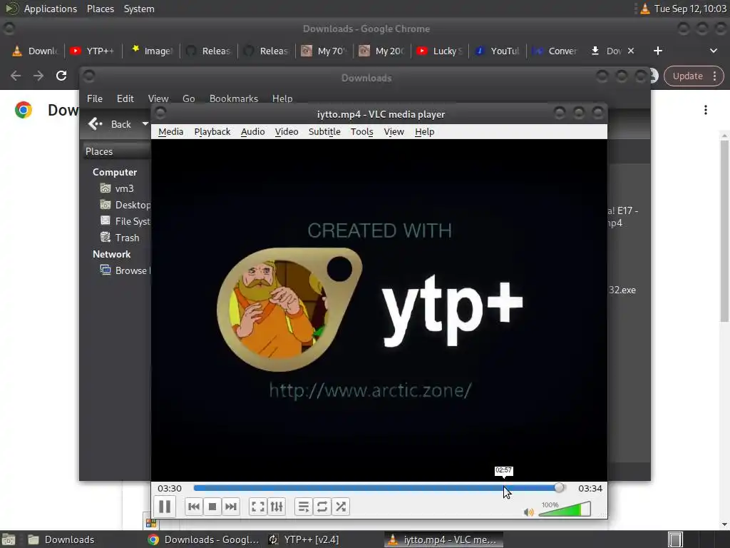The height and width of the screenshot is (548, 730).
Task: Open VLC Help menu
Action: tap(425, 132)
